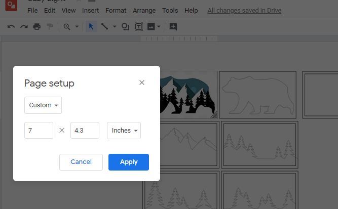Open the File menu
This screenshot has height=209, width=338.
tap(32, 10)
